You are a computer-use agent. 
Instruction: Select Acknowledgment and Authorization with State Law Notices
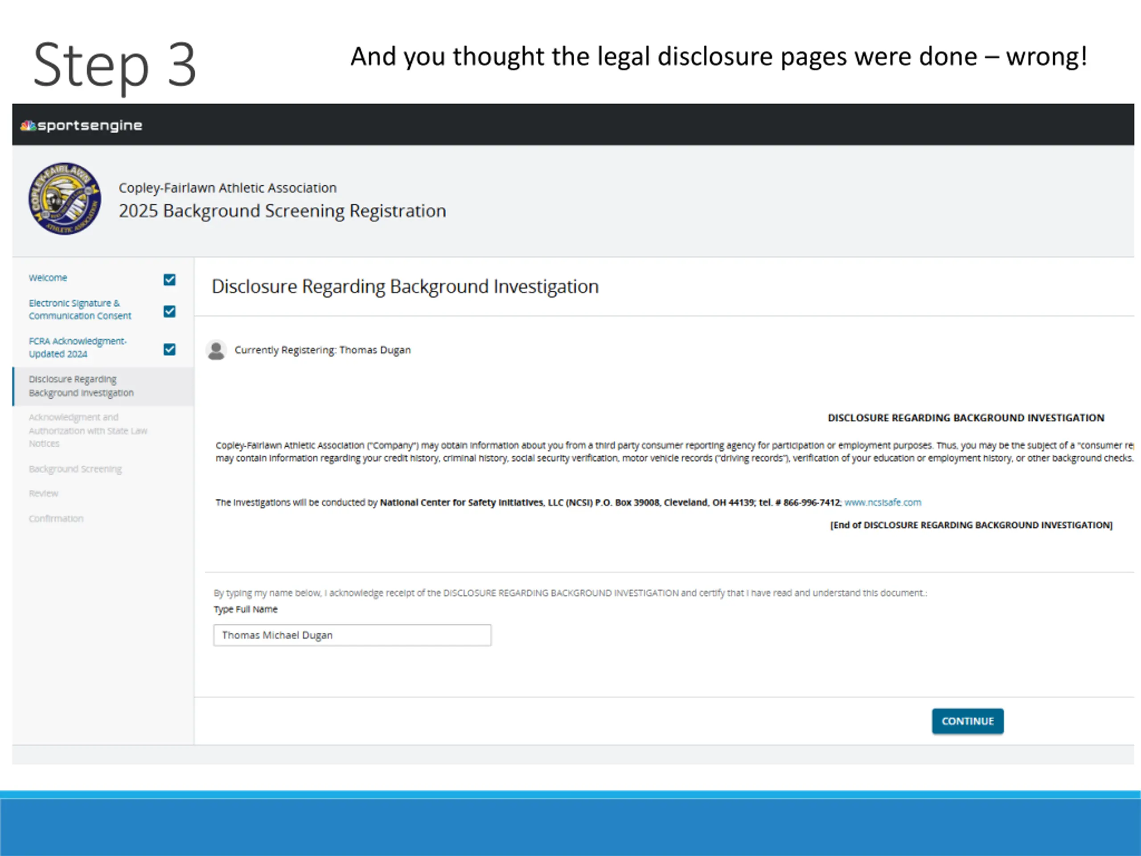click(88, 430)
